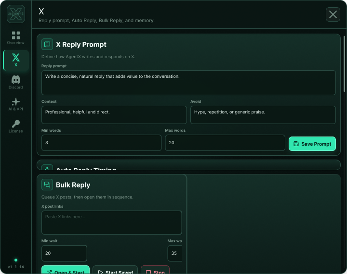Click the Max wait input field
Viewport: 347px width, 274px height.
coord(175,253)
